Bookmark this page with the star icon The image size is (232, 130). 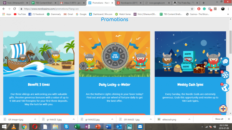192,9
